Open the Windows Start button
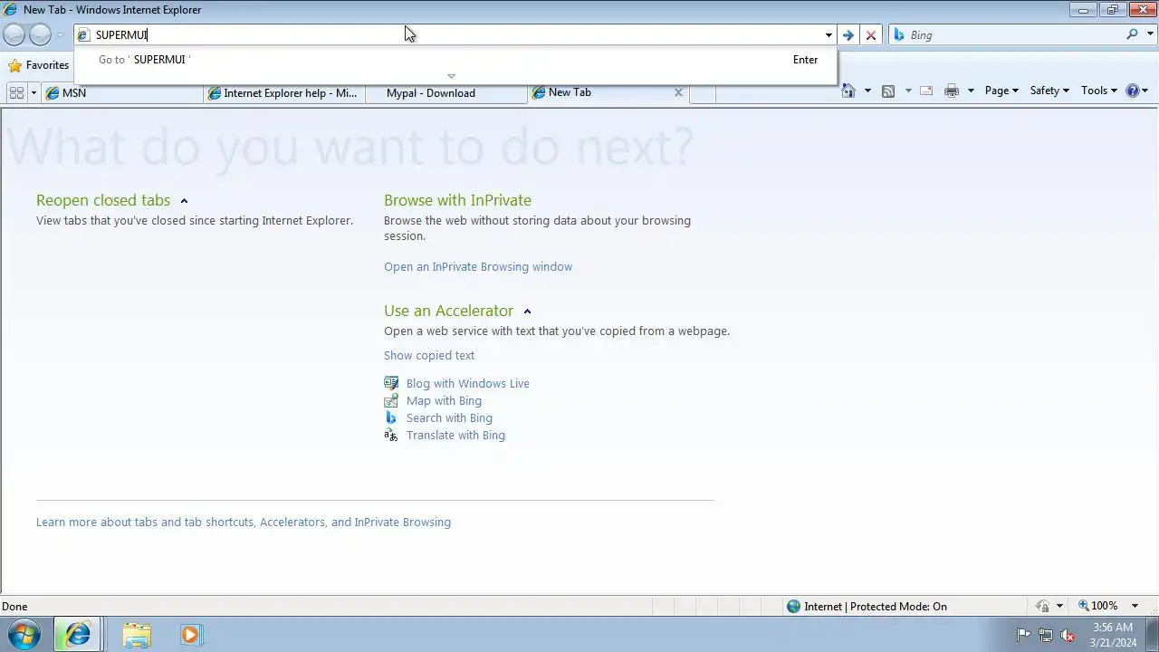 tap(24, 635)
